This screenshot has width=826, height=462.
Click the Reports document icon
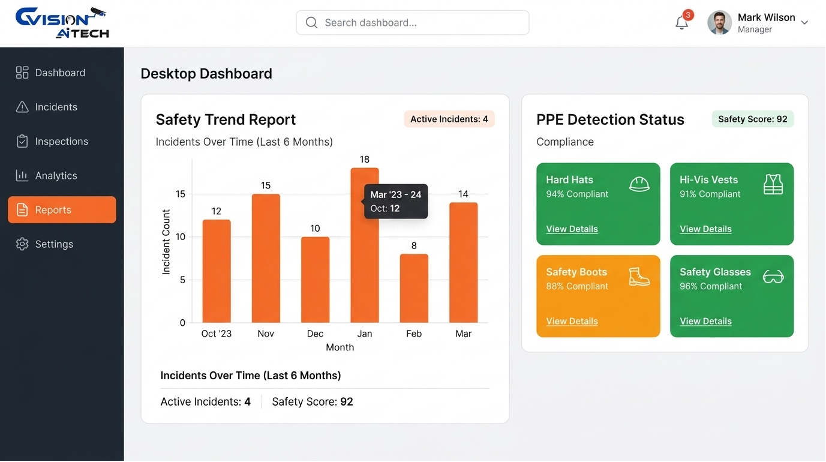22,210
